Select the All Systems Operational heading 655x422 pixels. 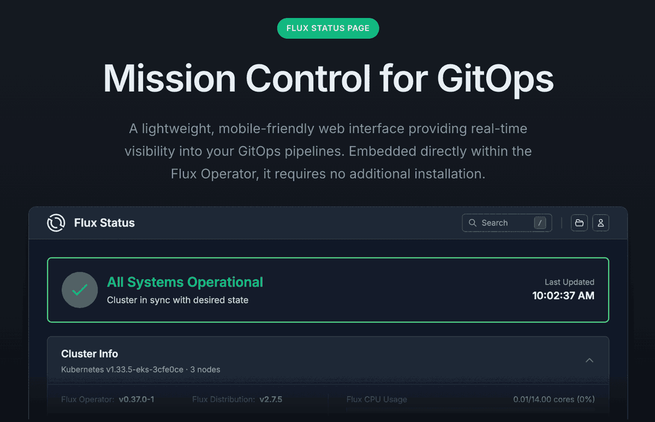click(185, 282)
